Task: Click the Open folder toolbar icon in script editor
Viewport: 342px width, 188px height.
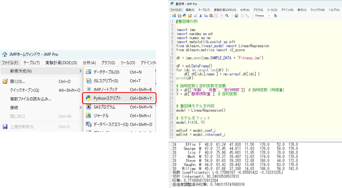Action: coord(190,16)
